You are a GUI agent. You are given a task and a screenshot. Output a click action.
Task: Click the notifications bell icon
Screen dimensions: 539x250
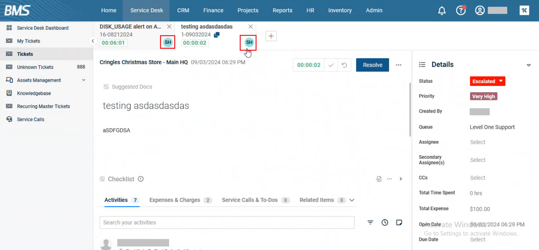(442, 11)
